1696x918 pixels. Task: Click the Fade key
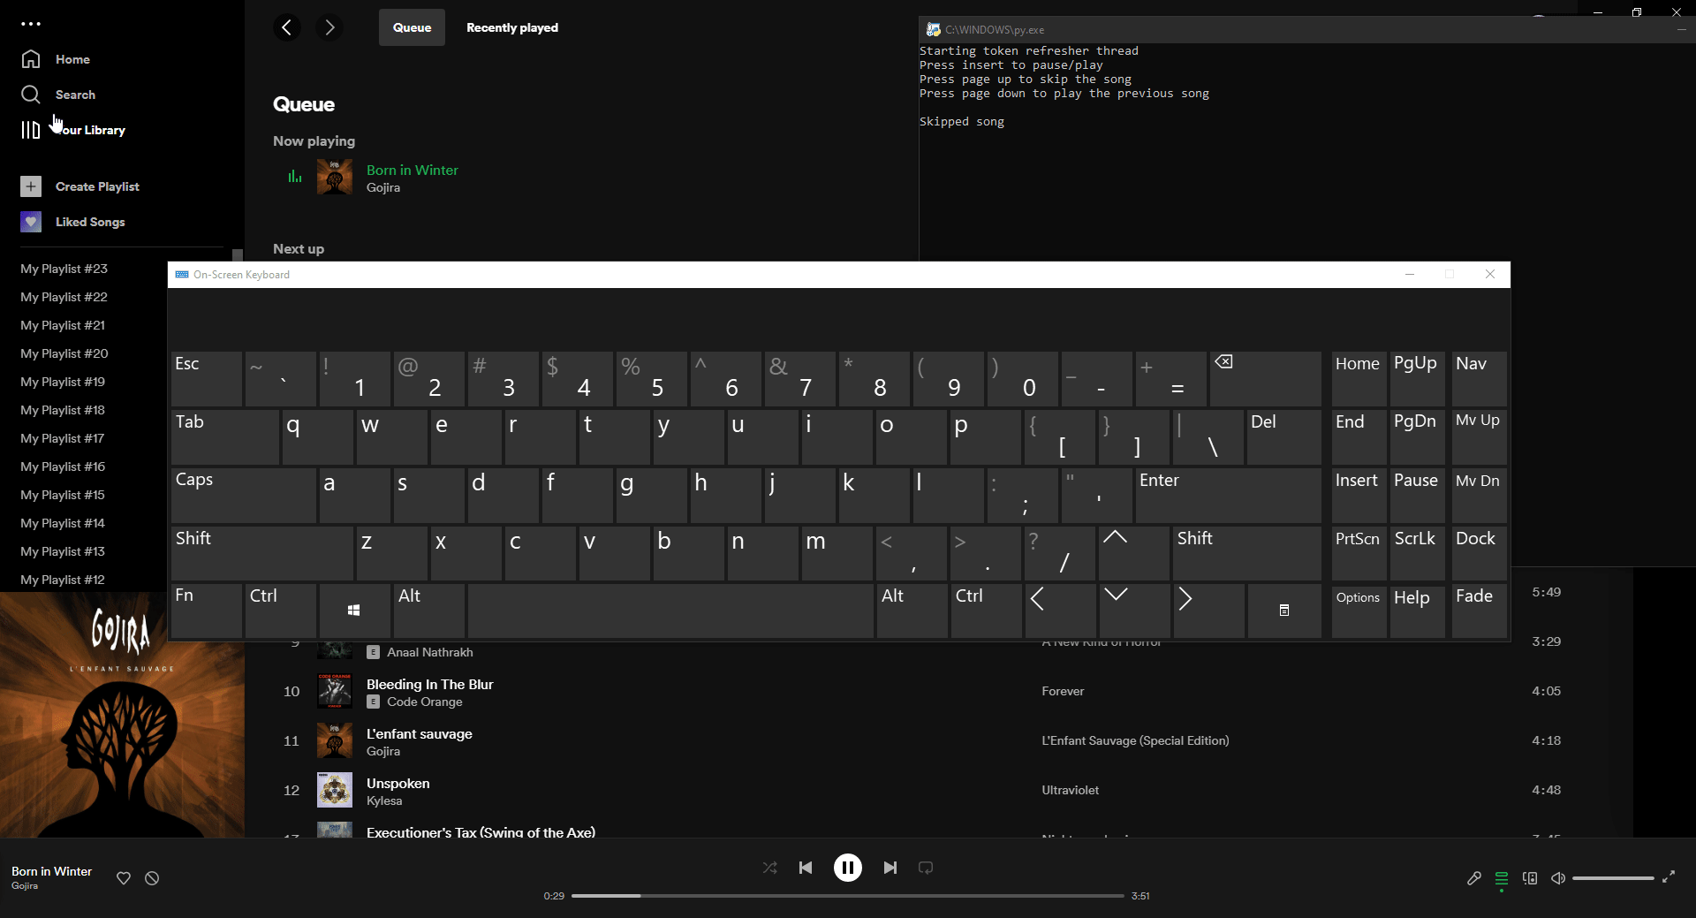pos(1479,611)
